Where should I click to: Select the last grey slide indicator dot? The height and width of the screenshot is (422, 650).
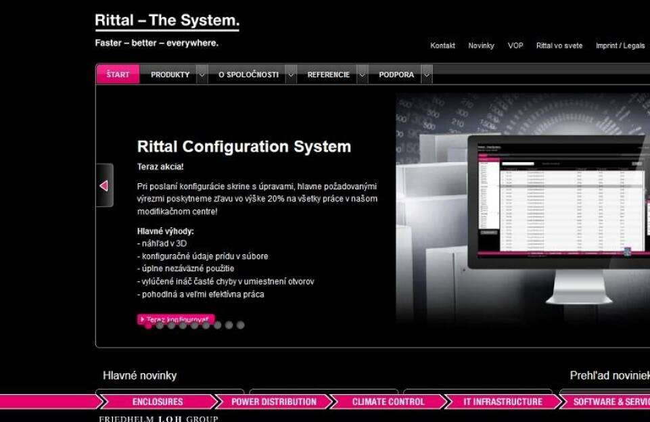pos(240,325)
